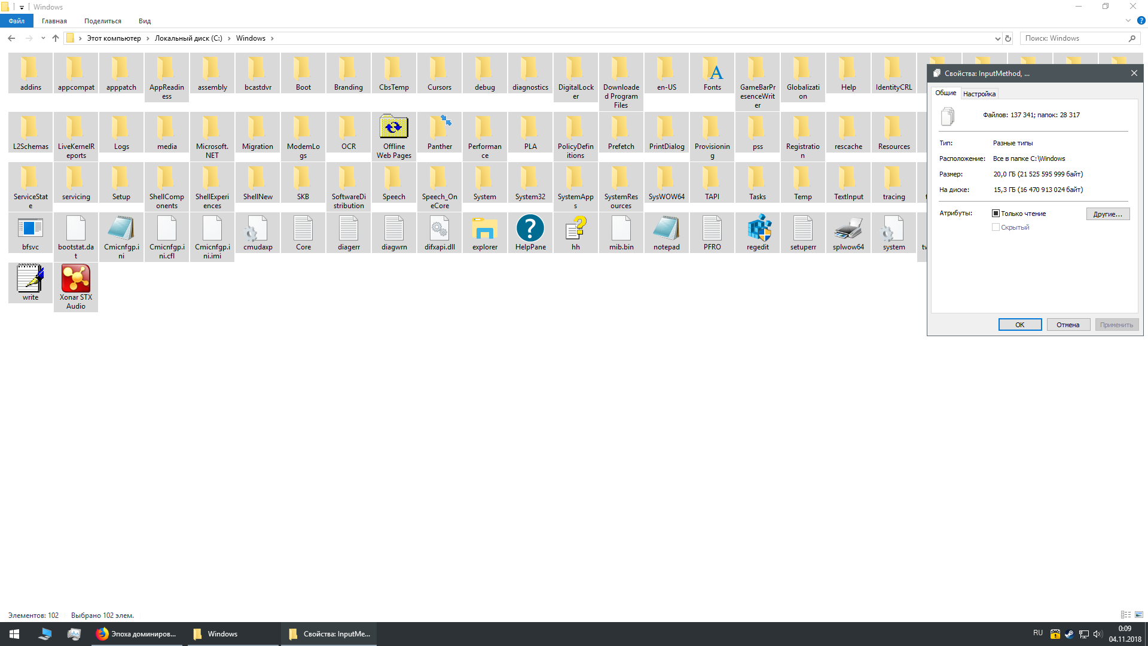Open the Вид ribbon tab

[x=145, y=21]
